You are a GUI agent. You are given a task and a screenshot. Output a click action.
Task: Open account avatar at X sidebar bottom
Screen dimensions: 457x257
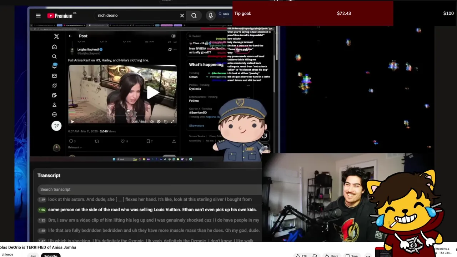56,147
